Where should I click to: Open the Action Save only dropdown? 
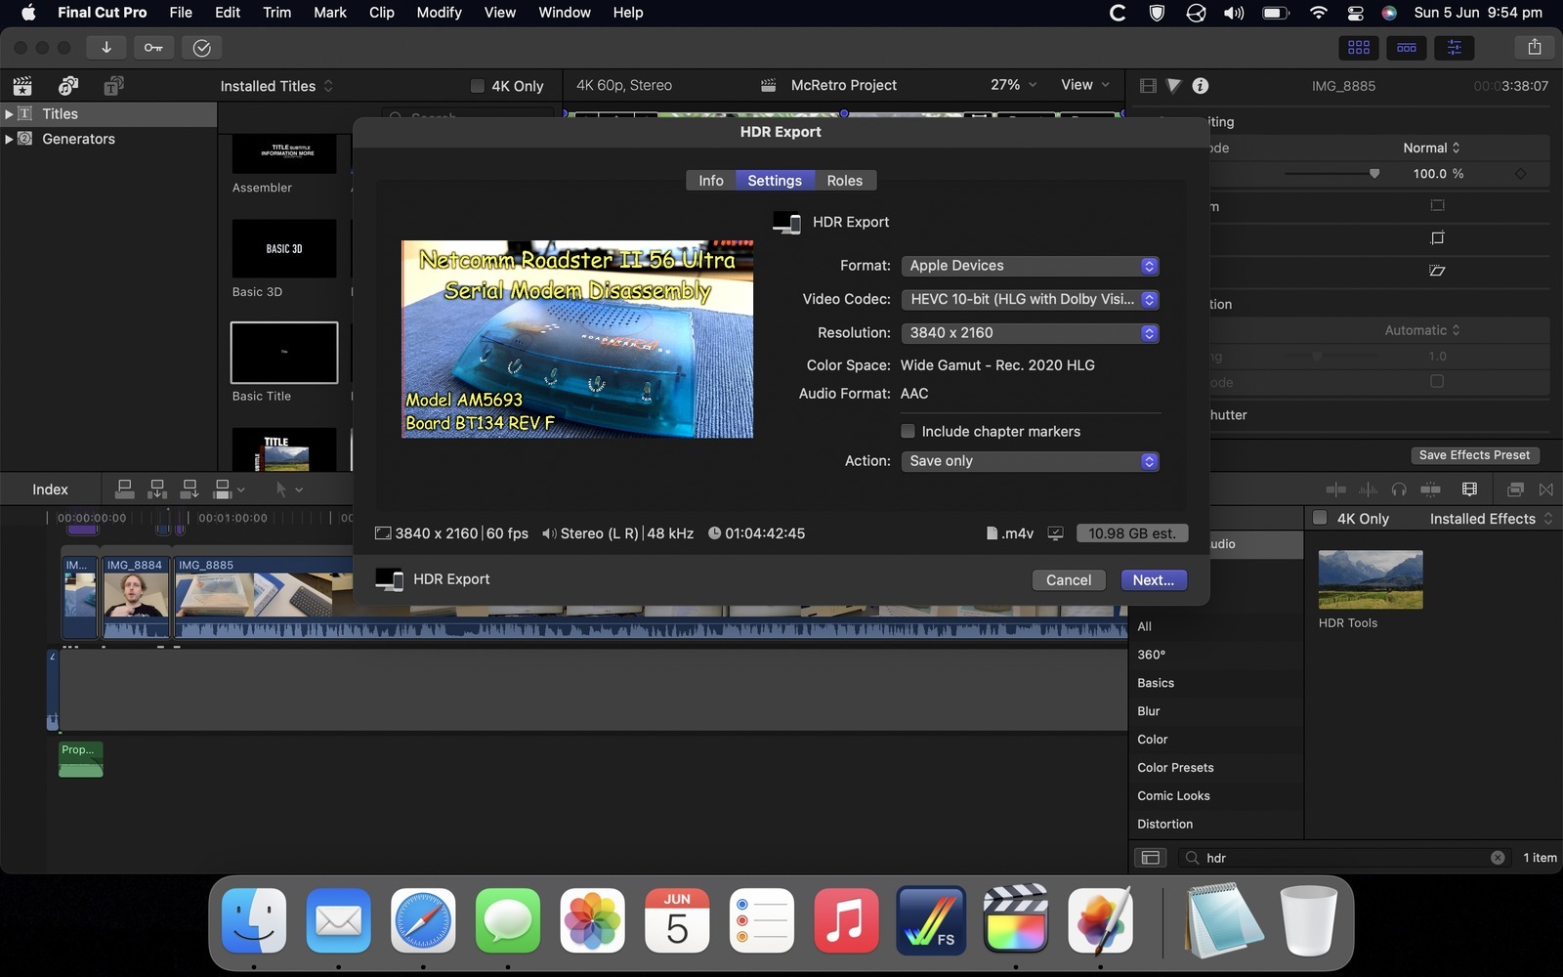(x=1031, y=461)
